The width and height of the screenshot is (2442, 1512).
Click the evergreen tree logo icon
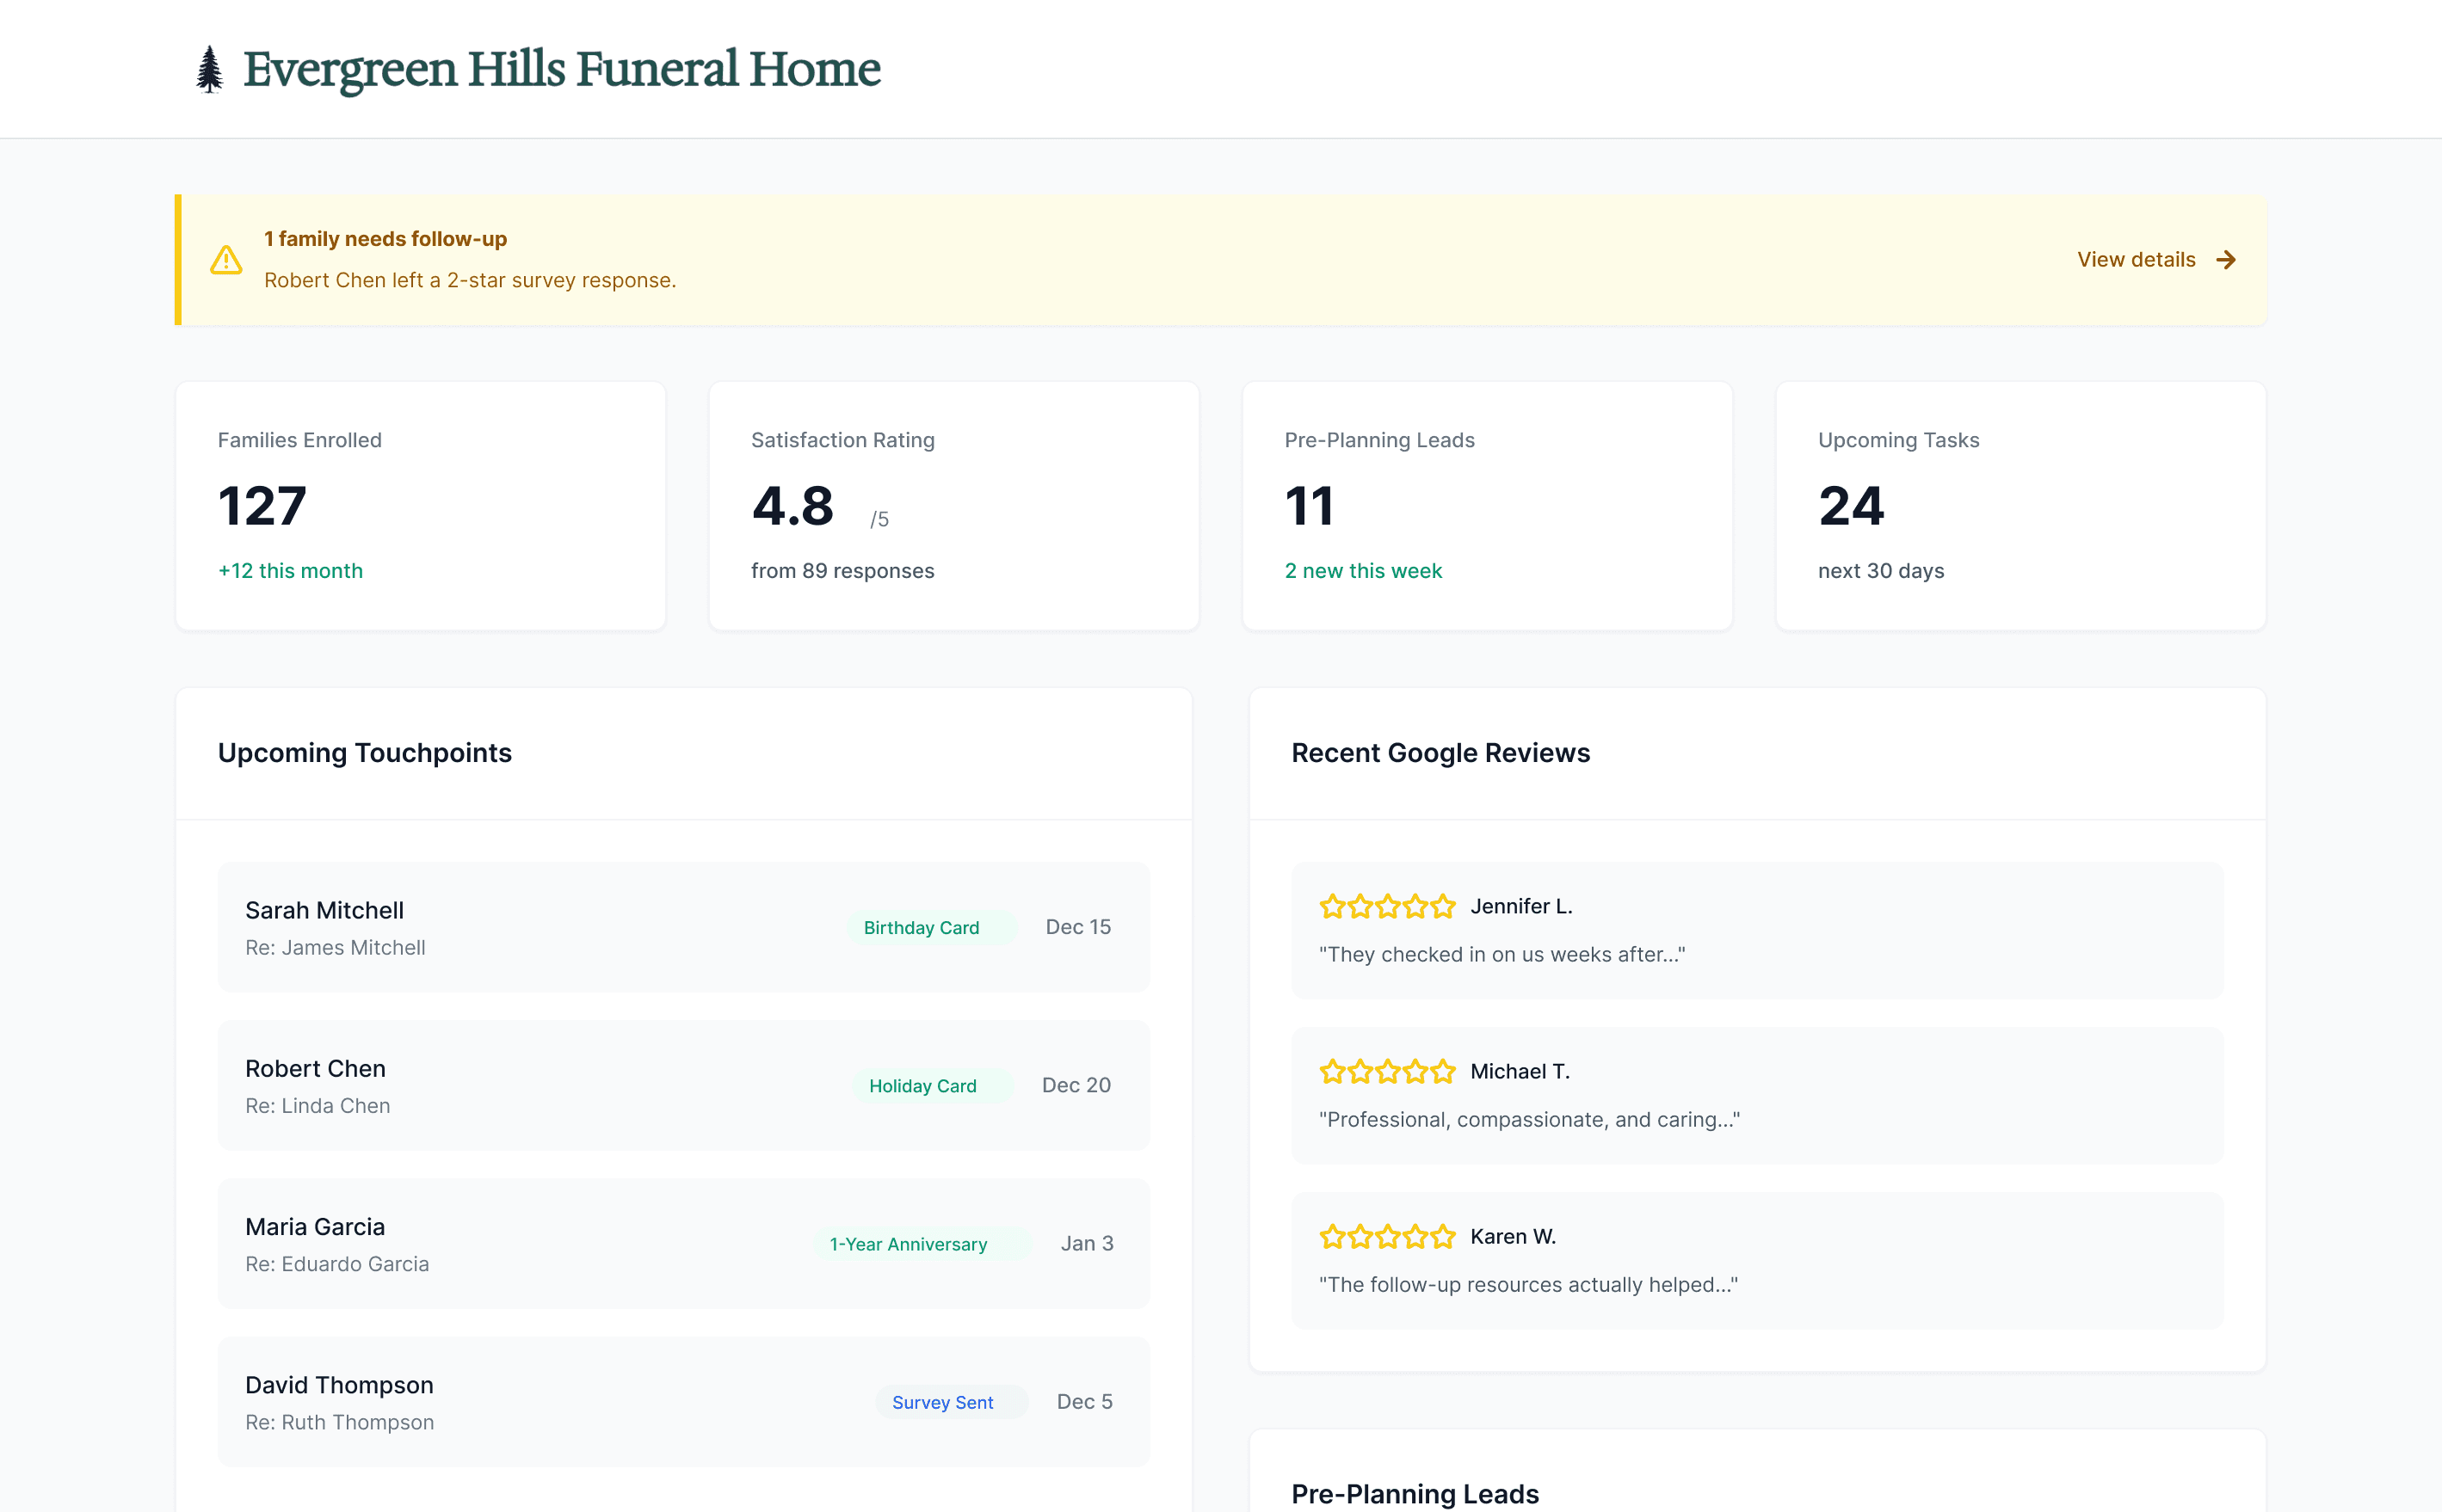[x=209, y=69]
